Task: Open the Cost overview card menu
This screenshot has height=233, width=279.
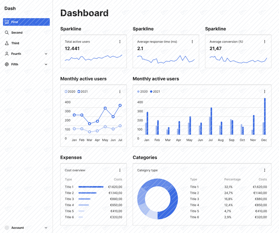Action: (x=120, y=170)
